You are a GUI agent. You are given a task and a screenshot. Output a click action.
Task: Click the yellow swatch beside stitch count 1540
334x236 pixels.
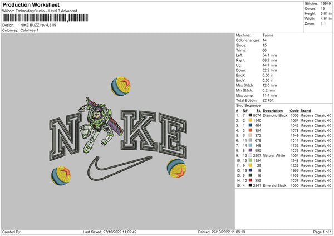[250, 120]
